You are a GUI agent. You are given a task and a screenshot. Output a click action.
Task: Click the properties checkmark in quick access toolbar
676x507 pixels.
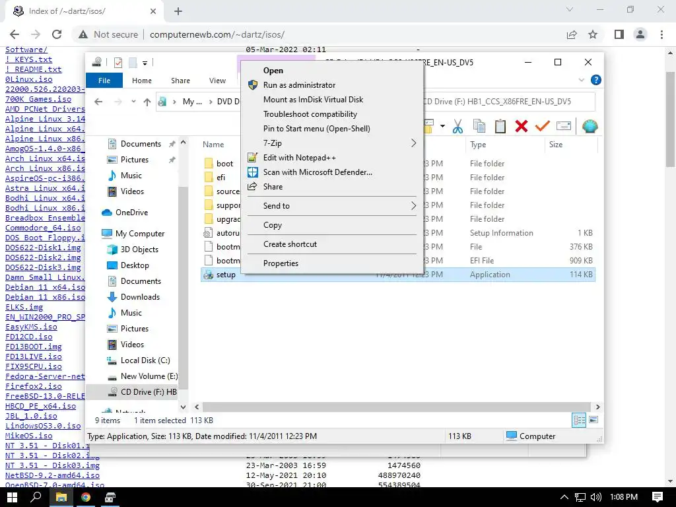click(x=118, y=63)
